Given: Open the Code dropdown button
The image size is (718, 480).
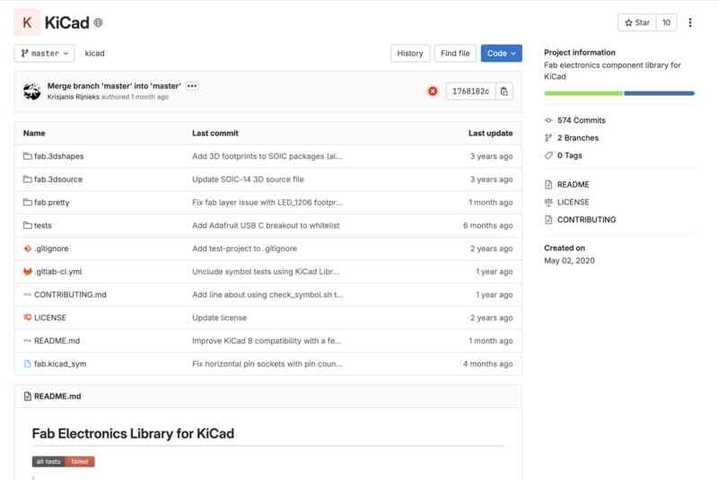Looking at the screenshot, I should 501,54.
